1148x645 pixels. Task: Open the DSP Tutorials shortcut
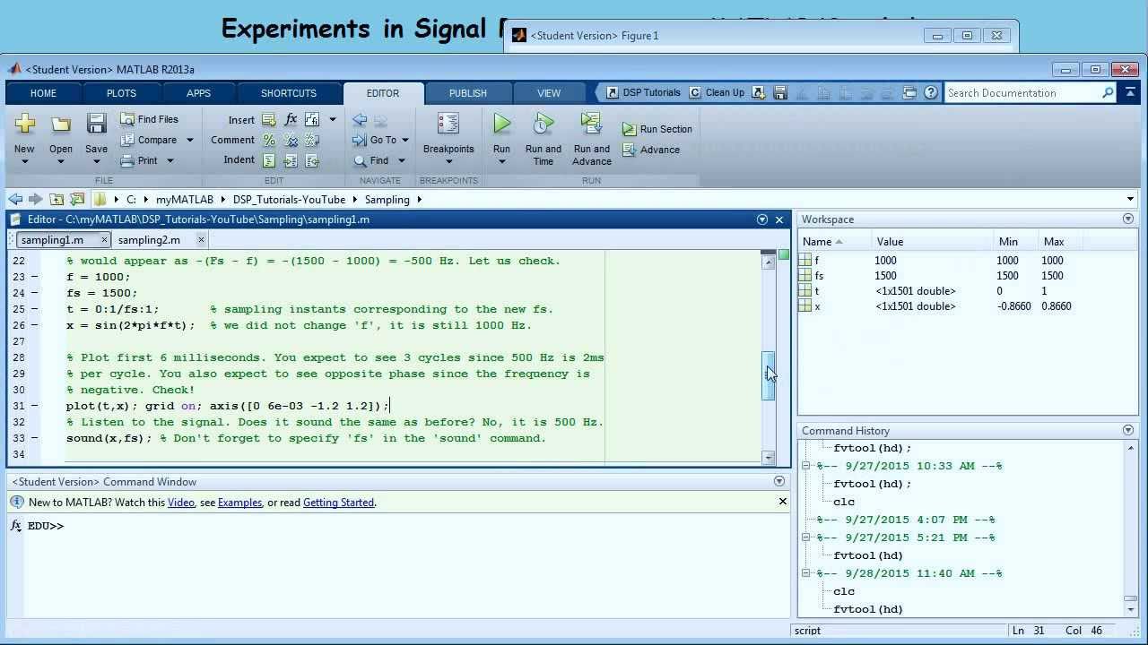click(644, 92)
